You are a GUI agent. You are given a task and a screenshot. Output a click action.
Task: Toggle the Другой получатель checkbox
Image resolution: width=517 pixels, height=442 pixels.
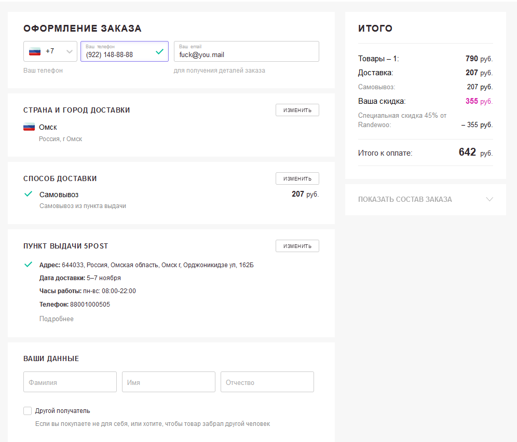(28, 411)
